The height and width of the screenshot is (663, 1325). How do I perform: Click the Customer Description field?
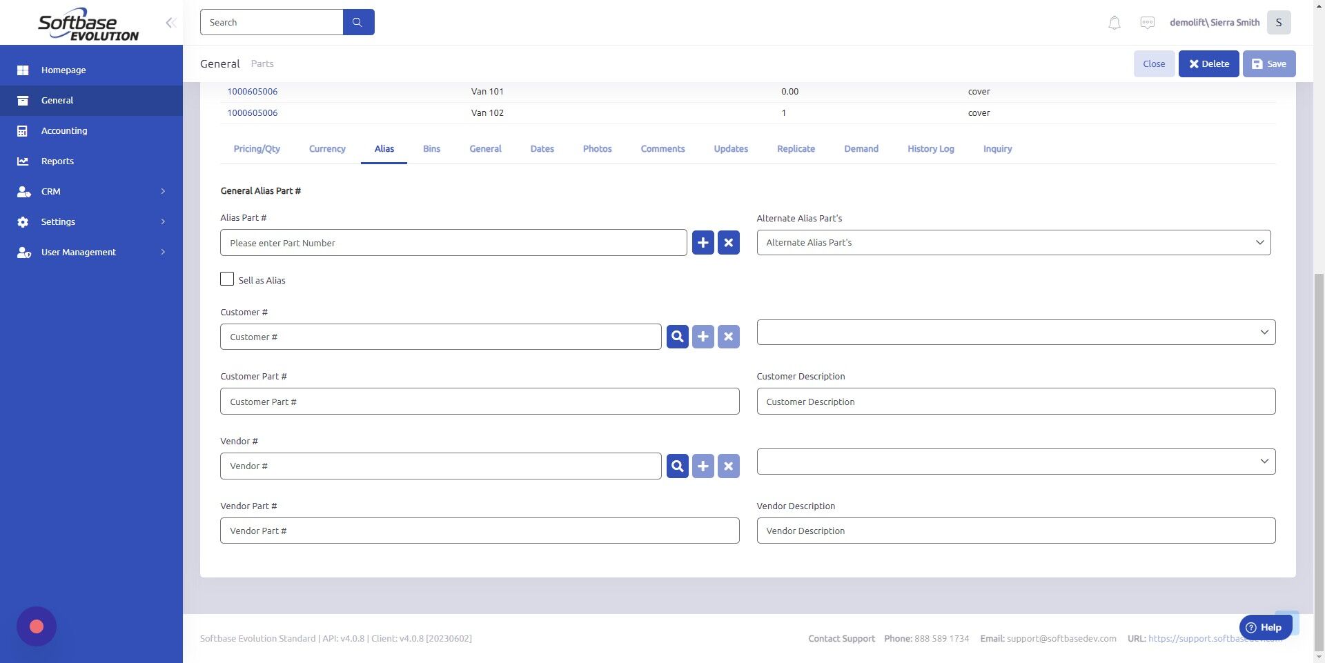click(x=1016, y=402)
